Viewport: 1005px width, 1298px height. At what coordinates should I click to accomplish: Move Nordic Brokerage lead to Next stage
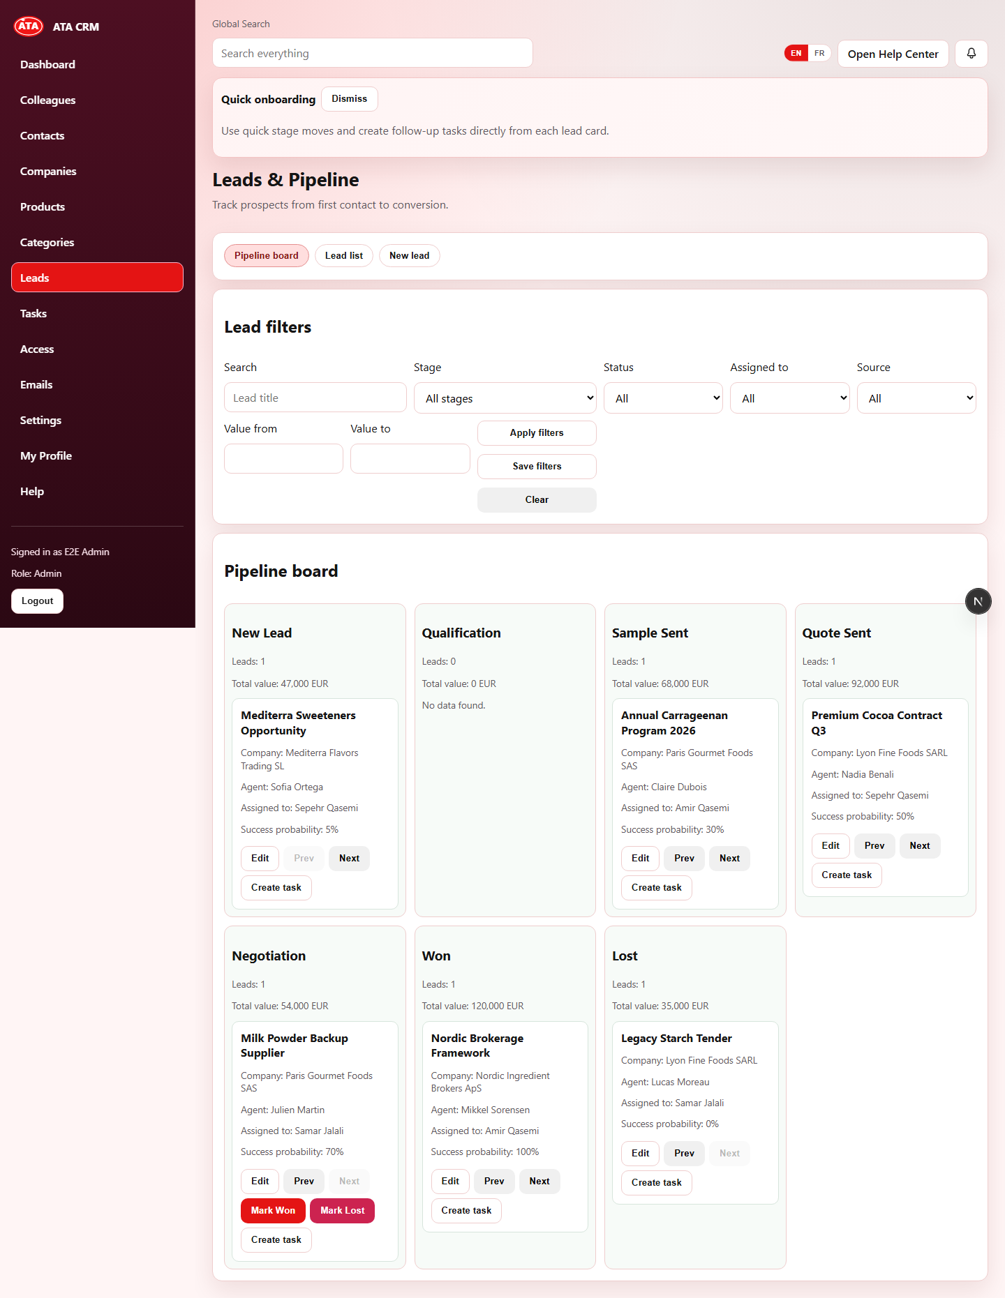tap(539, 1182)
